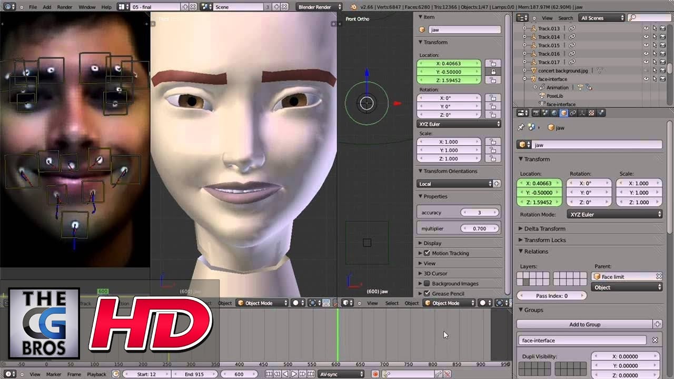Open the Particles properties tab
Image resolution: width=674 pixels, height=379 pixels.
[601, 113]
